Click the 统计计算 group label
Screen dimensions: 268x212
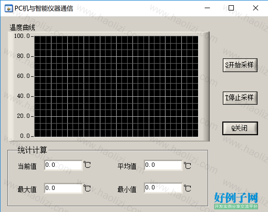(x=32, y=150)
